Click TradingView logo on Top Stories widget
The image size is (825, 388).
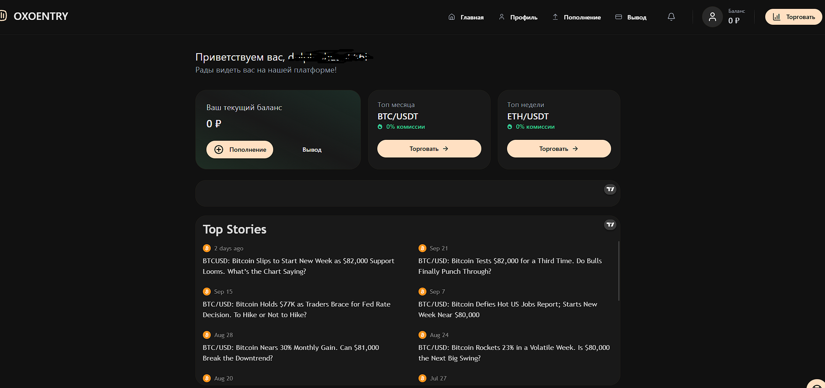click(x=610, y=225)
